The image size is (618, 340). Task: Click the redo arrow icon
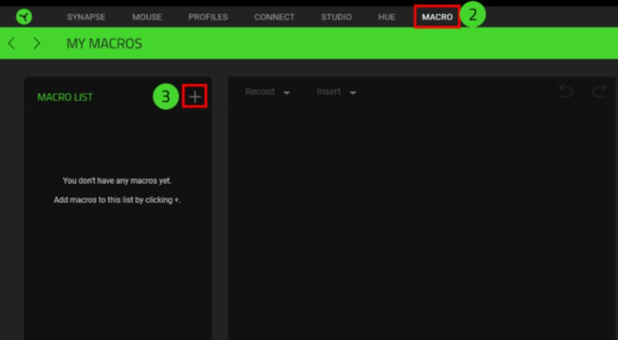point(599,92)
